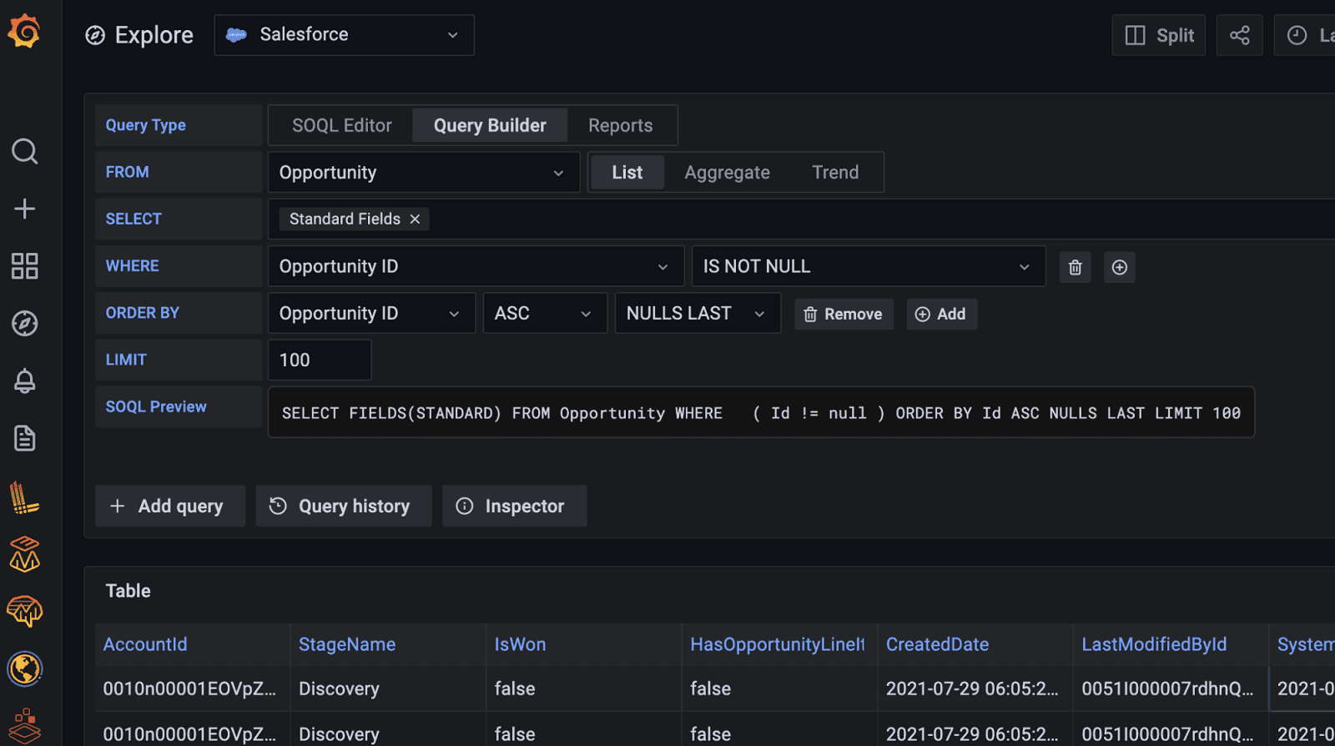Sort by StageName column header

coord(347,644)
